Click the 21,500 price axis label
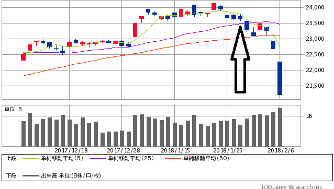 tap(315, 86)
